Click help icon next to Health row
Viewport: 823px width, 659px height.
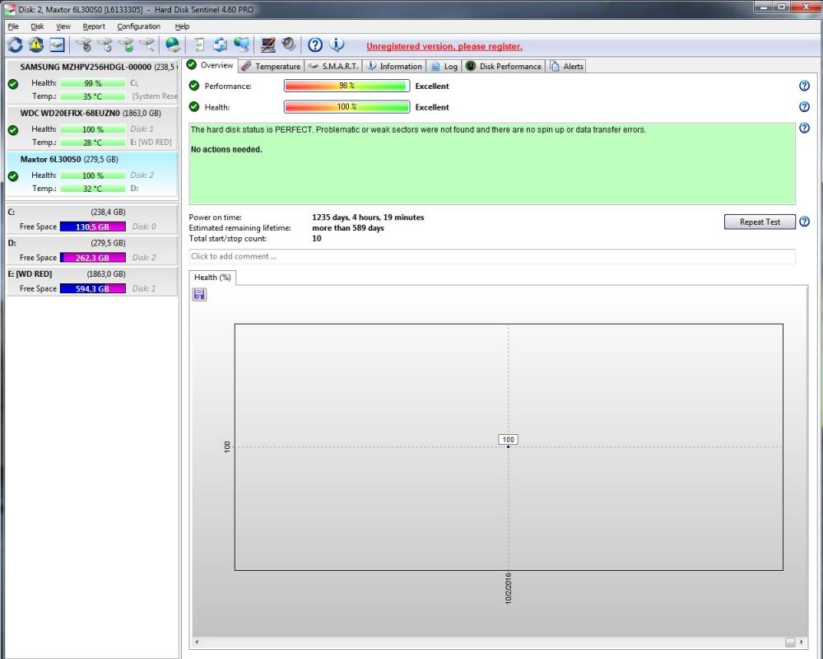click(x=804, y=107)
